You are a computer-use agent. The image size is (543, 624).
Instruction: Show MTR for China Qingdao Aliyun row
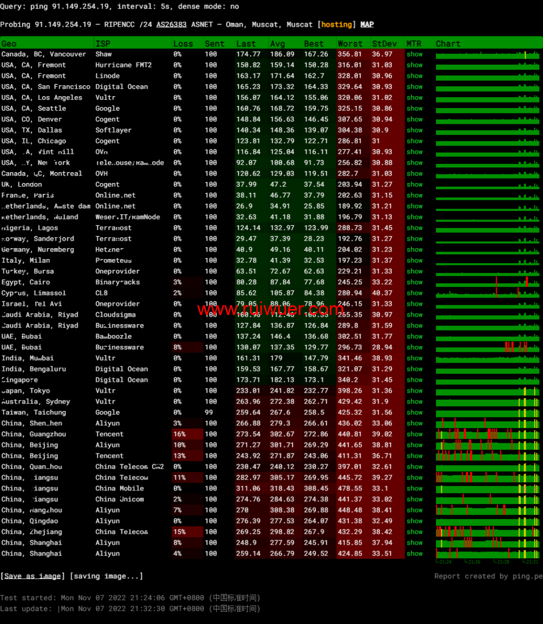coord(414,521)
